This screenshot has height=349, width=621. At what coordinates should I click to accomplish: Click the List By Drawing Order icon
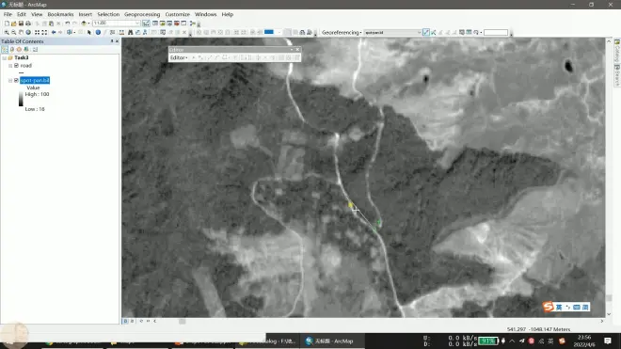(5, 50)
